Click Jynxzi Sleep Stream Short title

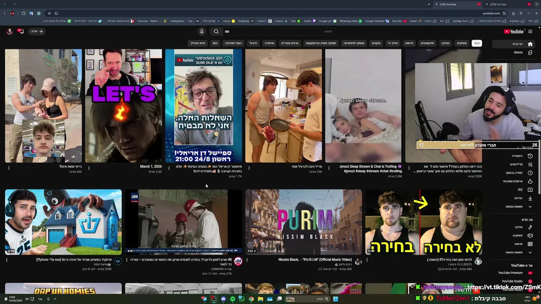tap(370, 169)
